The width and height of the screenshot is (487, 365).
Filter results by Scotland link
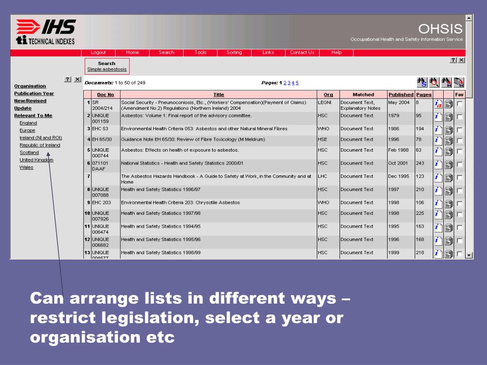[x=29, y=153]
